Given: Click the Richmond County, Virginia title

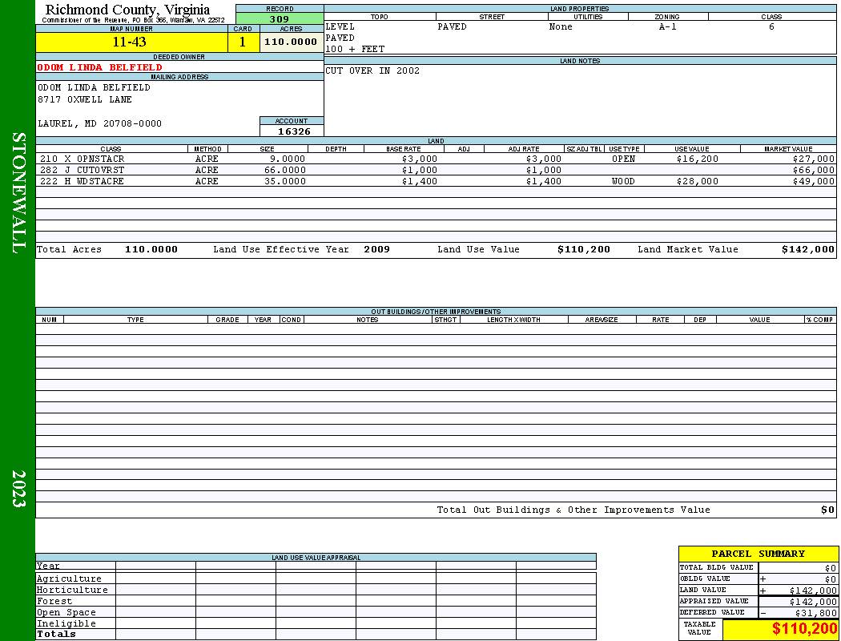Looking at the screenshot, I should tap(127, 10).
